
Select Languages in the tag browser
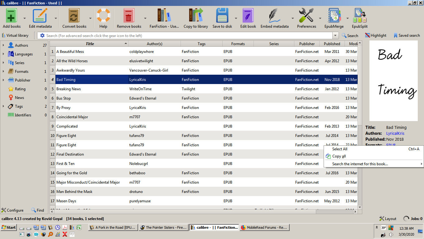click(x=24, y=54)
